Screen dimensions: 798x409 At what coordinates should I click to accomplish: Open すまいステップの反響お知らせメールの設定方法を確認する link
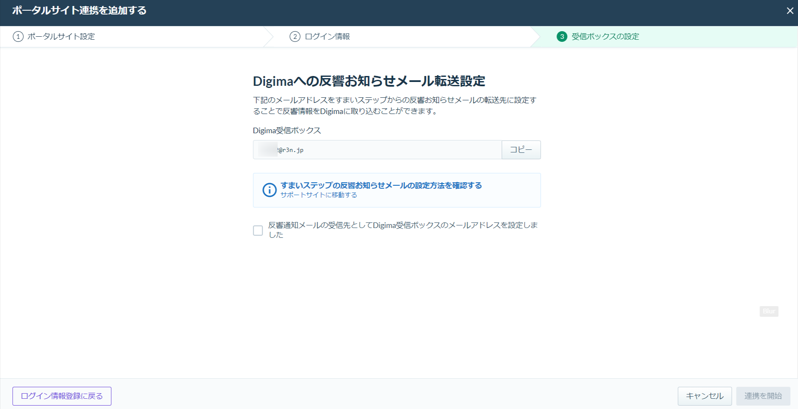[381, 185]
